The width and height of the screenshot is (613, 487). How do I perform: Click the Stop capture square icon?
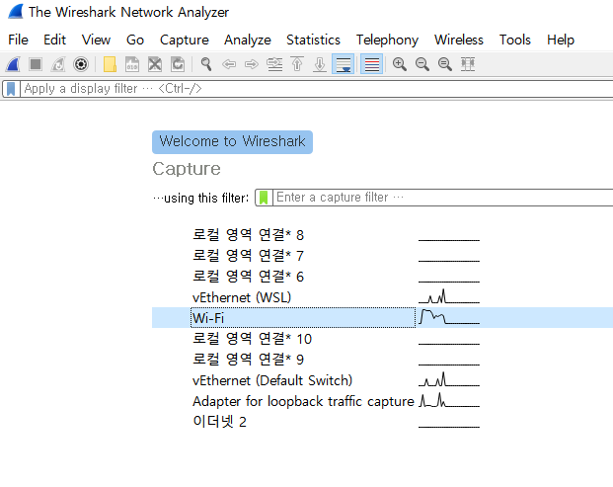click(x=36, y=64)
